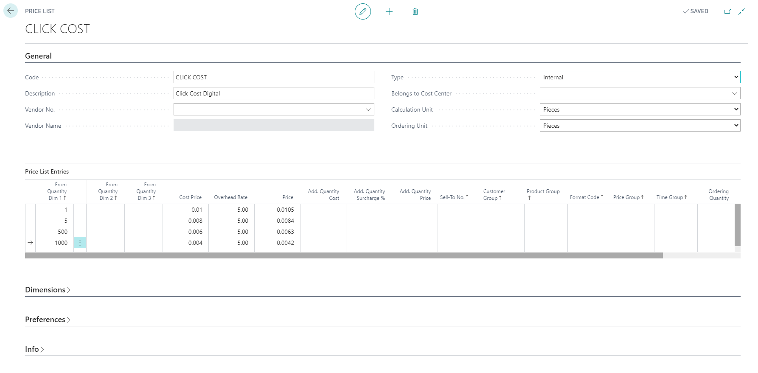The width and height of the screenshot is (758, 373).
Task: Select cost price cell 0.004
Action: (x=185, y=243)
